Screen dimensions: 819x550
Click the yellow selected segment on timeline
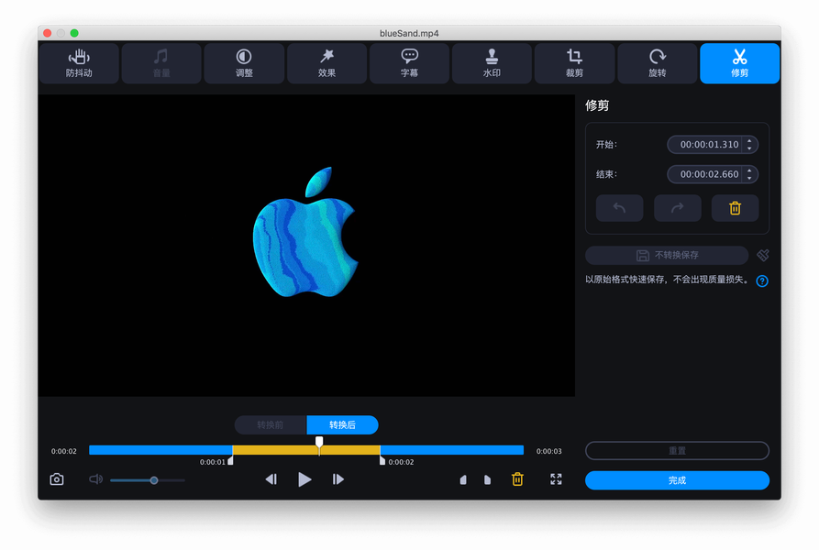click(306, 450)
